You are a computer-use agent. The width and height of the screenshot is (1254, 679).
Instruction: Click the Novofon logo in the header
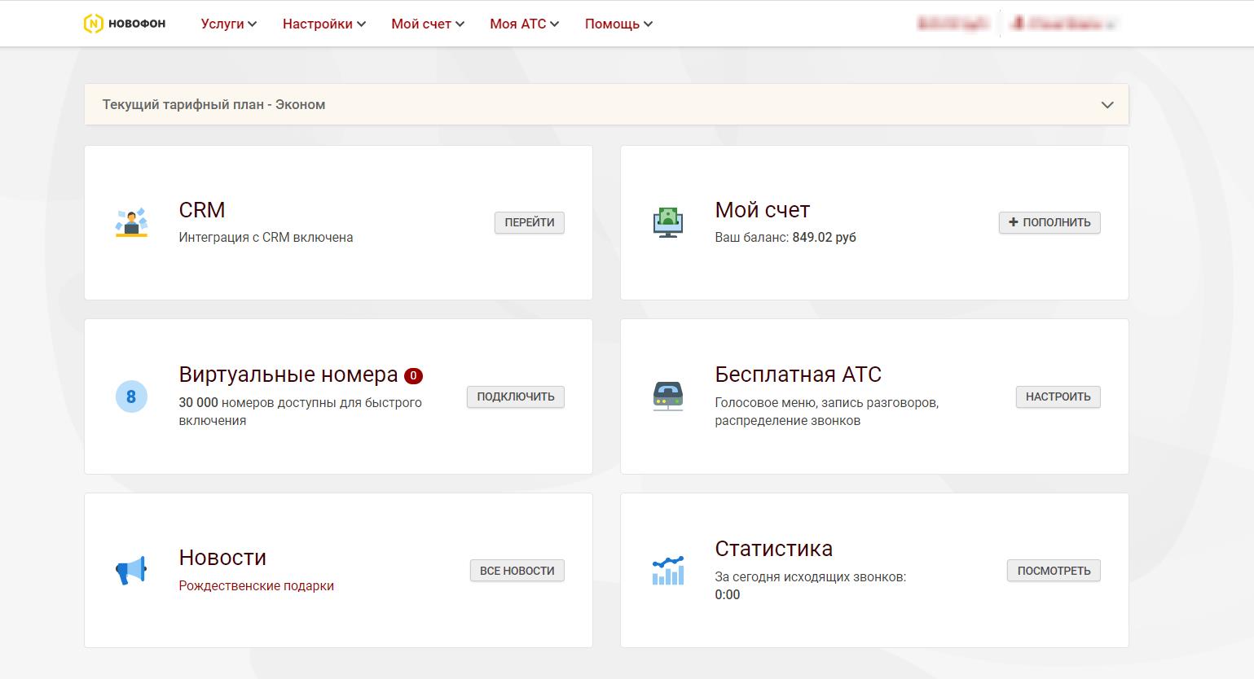[x=125, y=24]
